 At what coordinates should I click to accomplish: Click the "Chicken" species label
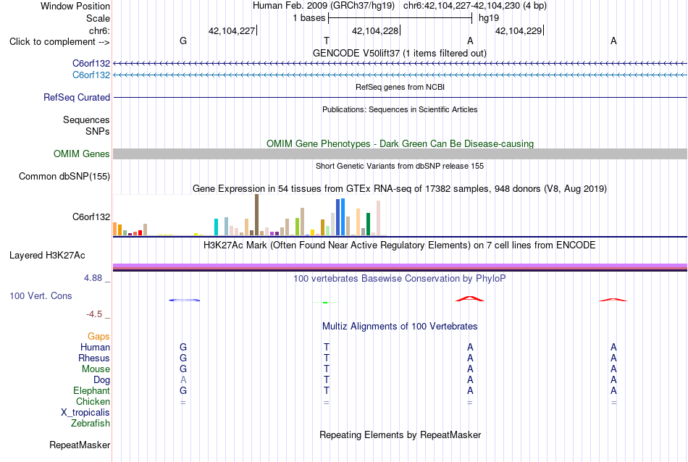click(93, 401)
